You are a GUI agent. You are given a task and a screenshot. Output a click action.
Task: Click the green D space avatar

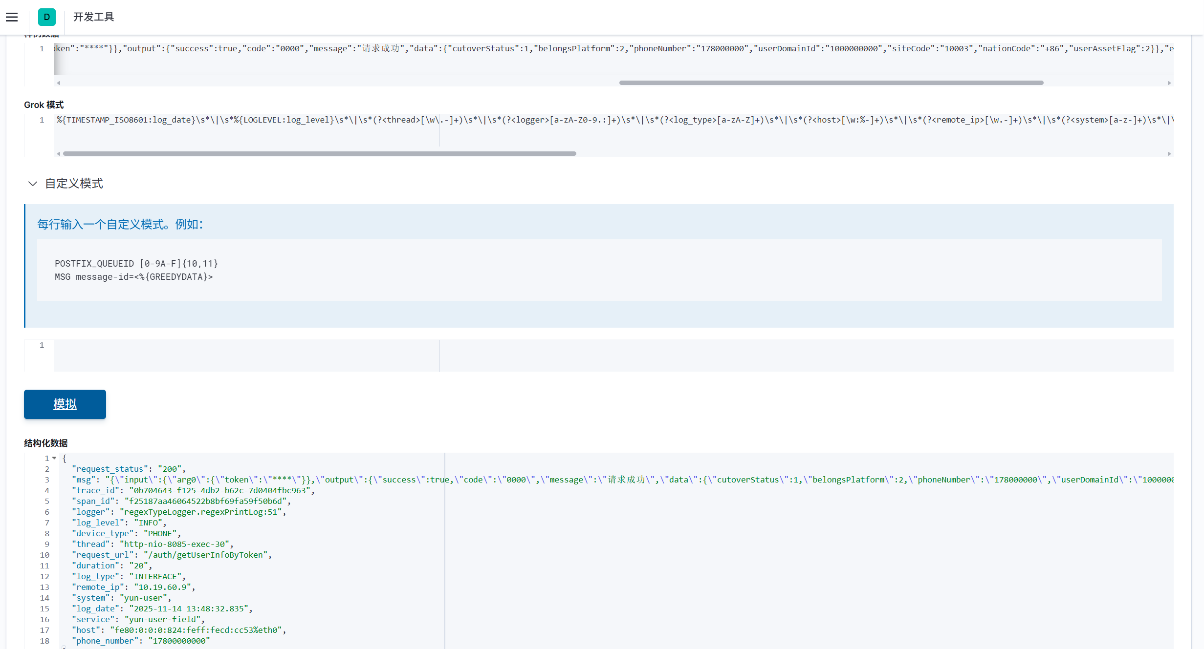pyautogui.click(x=46, y=17)
